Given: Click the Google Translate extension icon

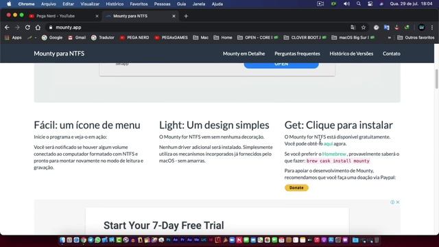Looking at the screenshot, I should pyautogui.click(x=387, y=27).
